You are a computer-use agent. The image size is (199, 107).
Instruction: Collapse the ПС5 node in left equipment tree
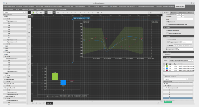(x=4, y=54)
